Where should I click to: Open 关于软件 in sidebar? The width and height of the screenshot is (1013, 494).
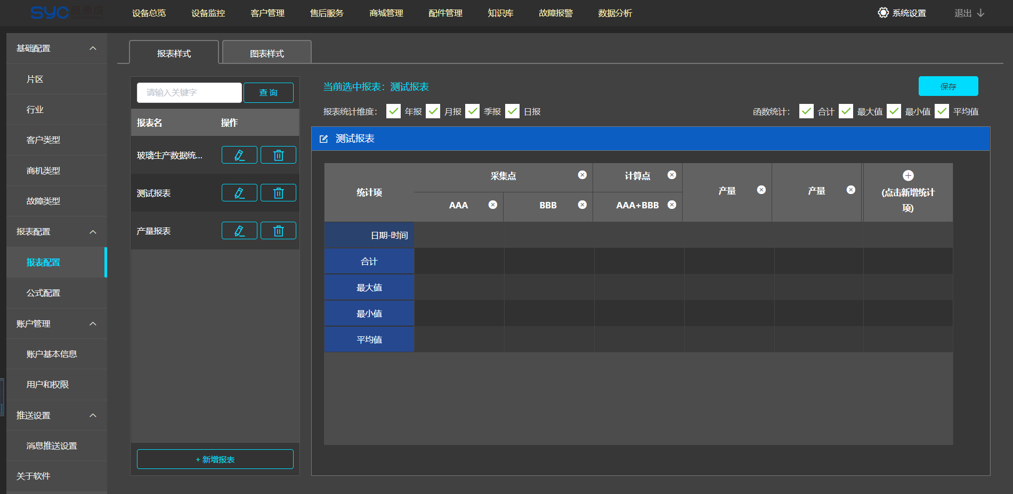pos(56,476)
